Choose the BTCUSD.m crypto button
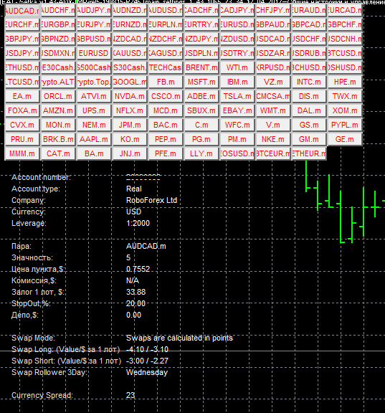Image resolution: width=385 pixels, height=413 pixels. (344, 54)
